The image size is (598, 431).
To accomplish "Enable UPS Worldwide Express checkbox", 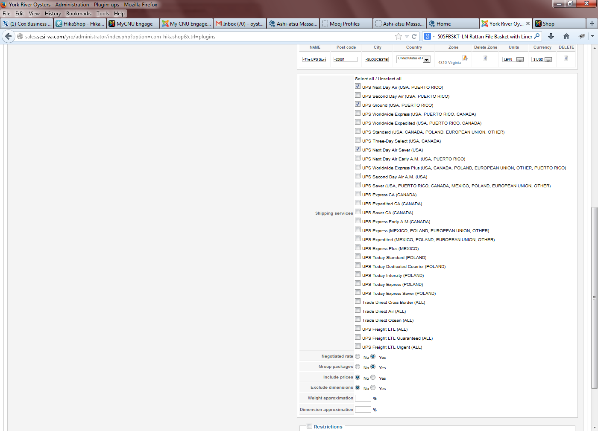I will coord(358,113).
